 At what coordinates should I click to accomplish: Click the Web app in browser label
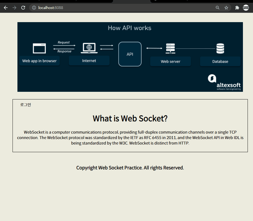[x=39, y=61]
